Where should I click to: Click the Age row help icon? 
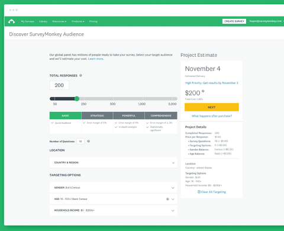coord(167,199)
